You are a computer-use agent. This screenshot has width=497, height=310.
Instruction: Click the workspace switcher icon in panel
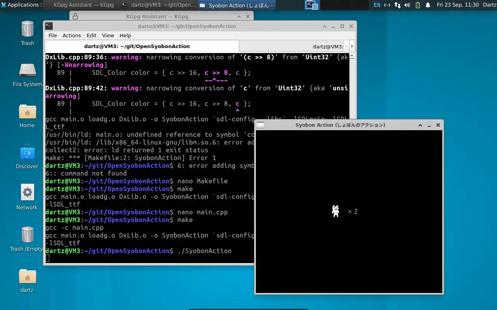(312, 5)
